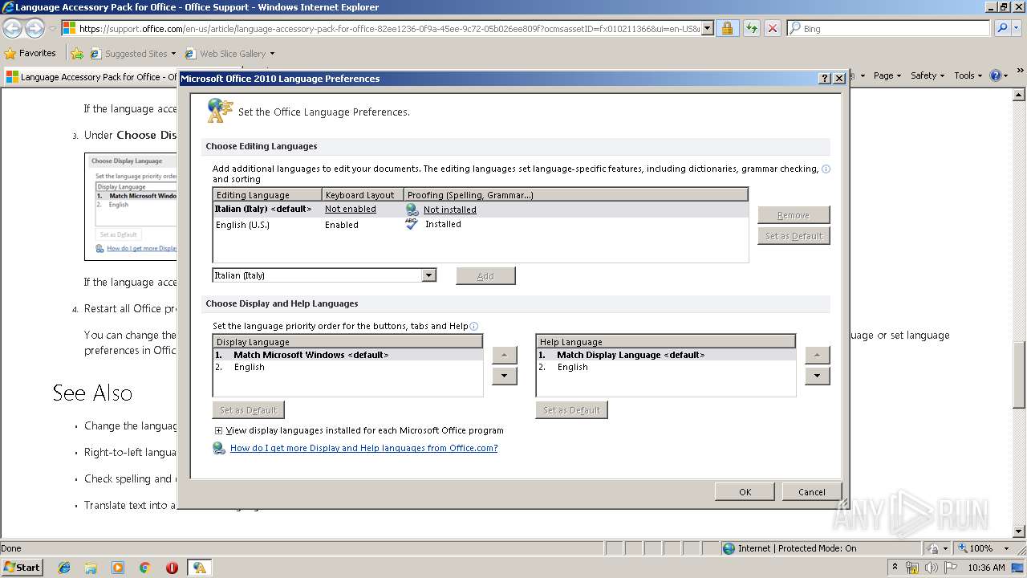Select English in Display Language list
The image size is (1027, 578).
point(347,367)
